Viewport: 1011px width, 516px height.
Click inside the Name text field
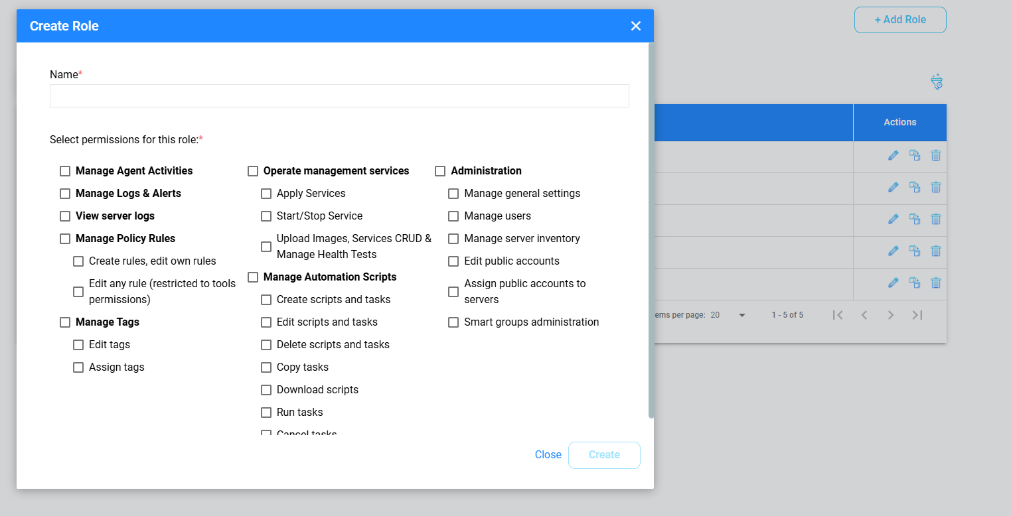(339, 96)
